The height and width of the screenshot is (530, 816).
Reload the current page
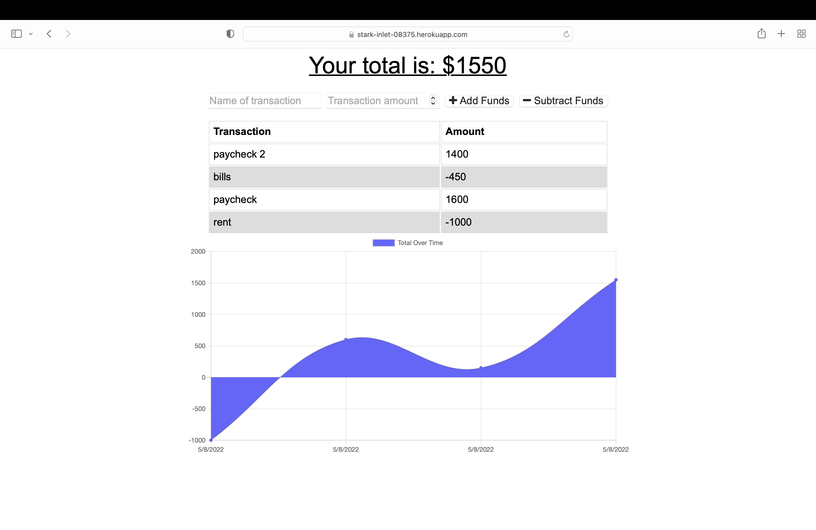566,34
